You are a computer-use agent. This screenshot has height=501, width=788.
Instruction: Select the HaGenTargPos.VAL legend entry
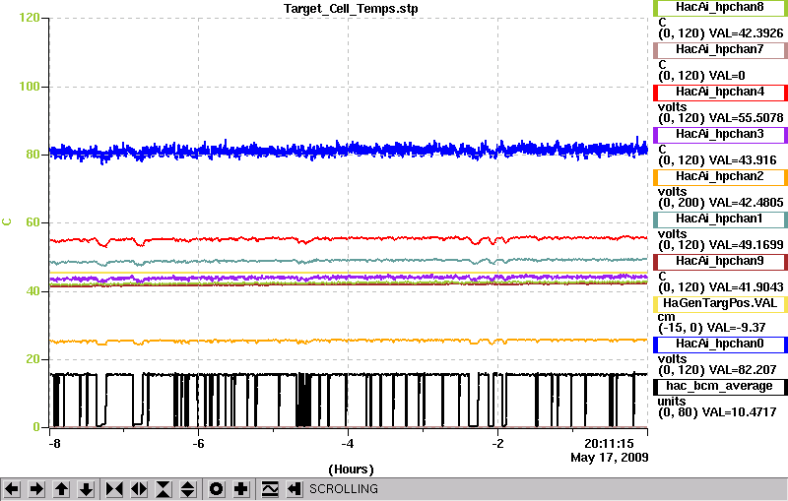coord(720,304)
